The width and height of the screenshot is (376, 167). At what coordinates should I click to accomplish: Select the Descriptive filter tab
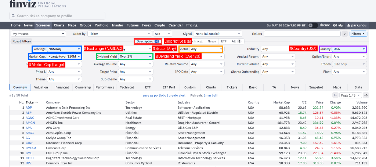click(148, 41)
